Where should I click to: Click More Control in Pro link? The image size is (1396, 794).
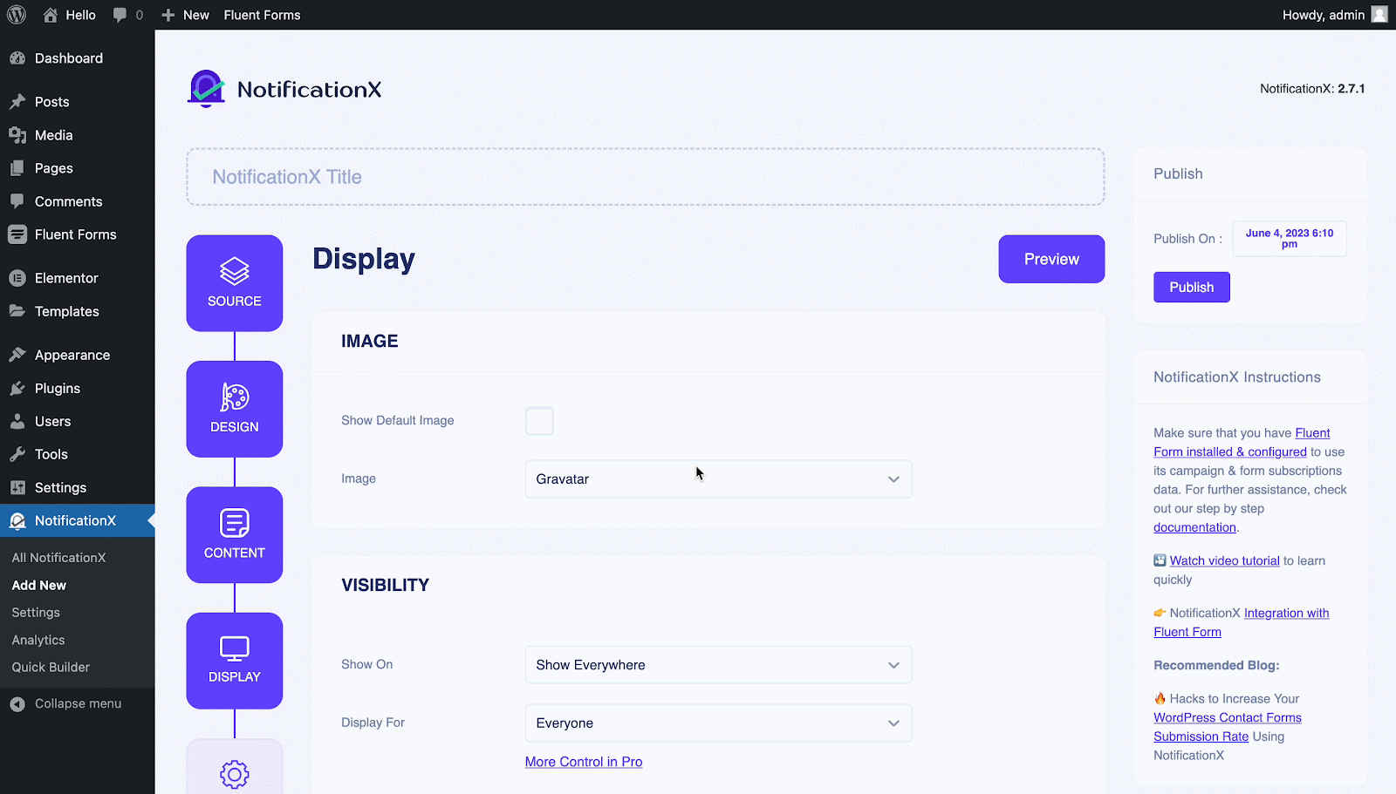(x=584, y=762)
